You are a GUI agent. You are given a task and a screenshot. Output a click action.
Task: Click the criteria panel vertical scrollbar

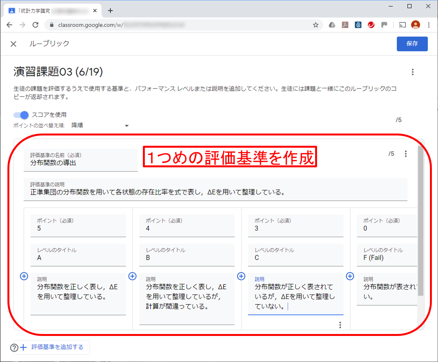click(x=421, y=221)
